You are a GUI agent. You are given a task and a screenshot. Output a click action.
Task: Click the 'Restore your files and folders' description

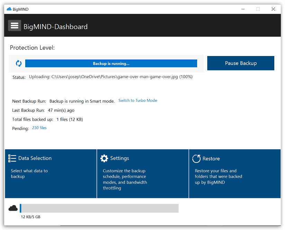point(218,176)
